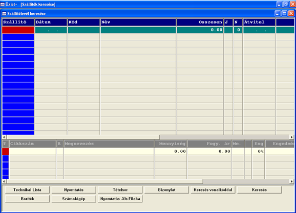
Task: Select the Név column header
Action: pos(138,22)
